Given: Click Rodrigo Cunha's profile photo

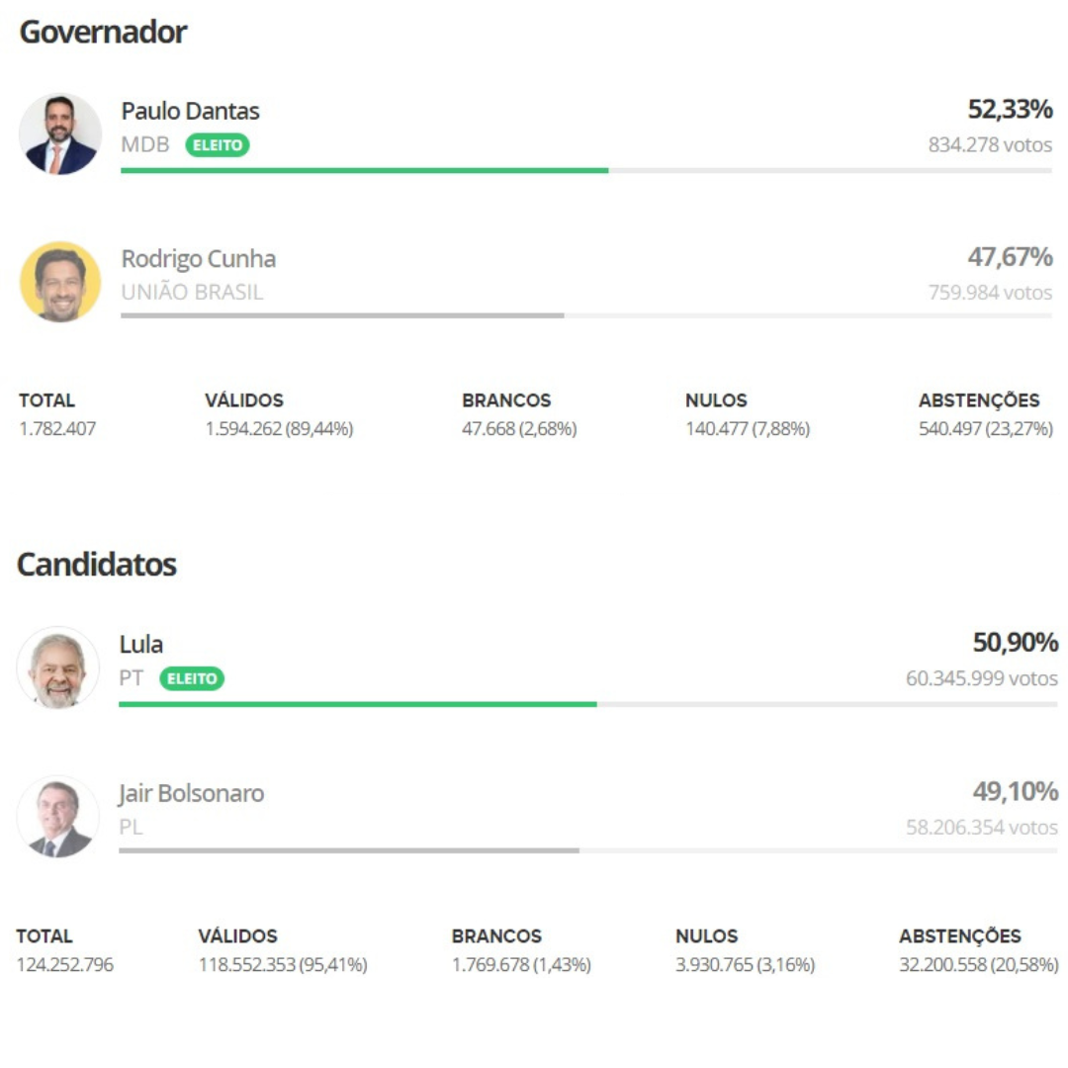Looking at the screenshot, I should pyautogui.click(x=59, y=282).
